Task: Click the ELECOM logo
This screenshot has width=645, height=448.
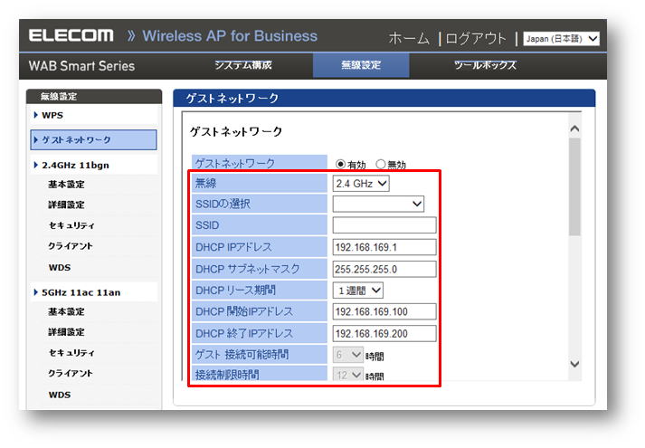Action: pyautogui.click(x=71, y=35)
